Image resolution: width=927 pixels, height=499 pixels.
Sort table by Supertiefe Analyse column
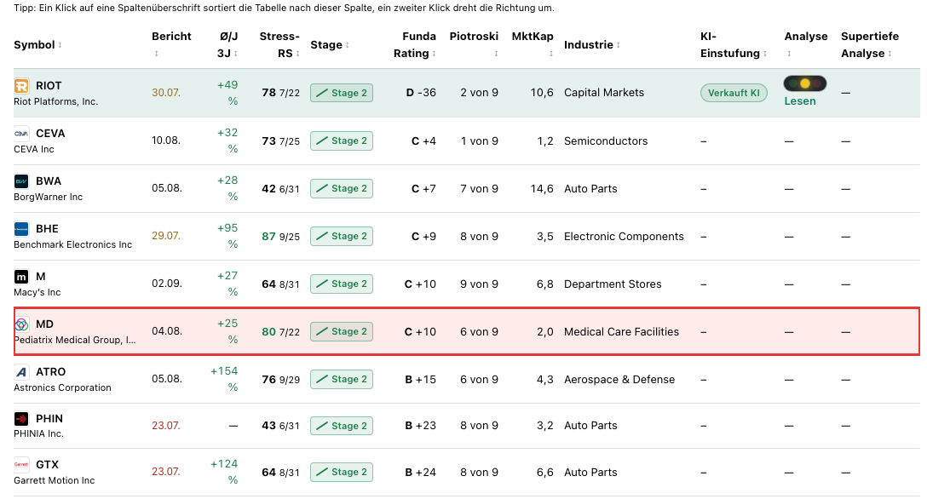(870, 45)
